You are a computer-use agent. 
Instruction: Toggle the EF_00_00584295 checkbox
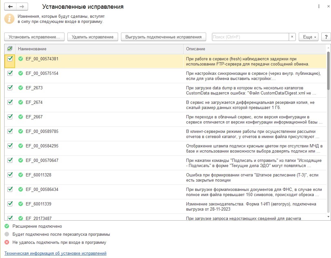click(x=10, y=146)
